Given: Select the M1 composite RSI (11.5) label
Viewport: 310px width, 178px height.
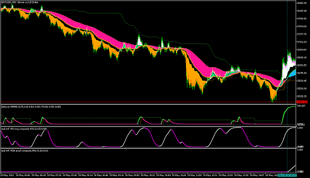Looking at the screenshot, I should 24,129.
